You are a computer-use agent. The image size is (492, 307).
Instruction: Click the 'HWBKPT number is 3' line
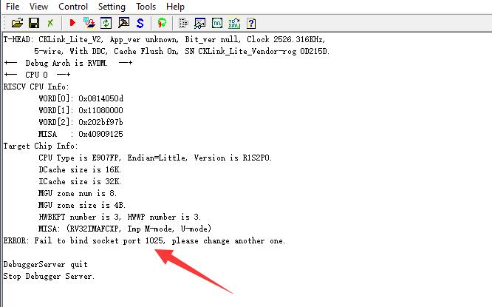point(120,217)
